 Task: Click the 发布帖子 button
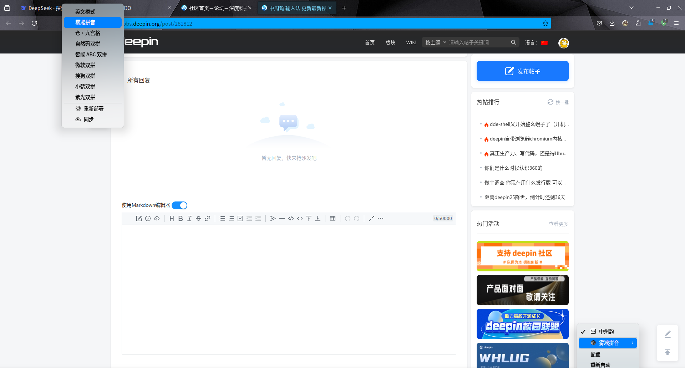[522, 71]
